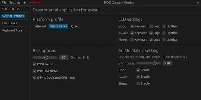Select System Settings in Functions sidebar
The image size is (201, 100).
coord(13,16)
